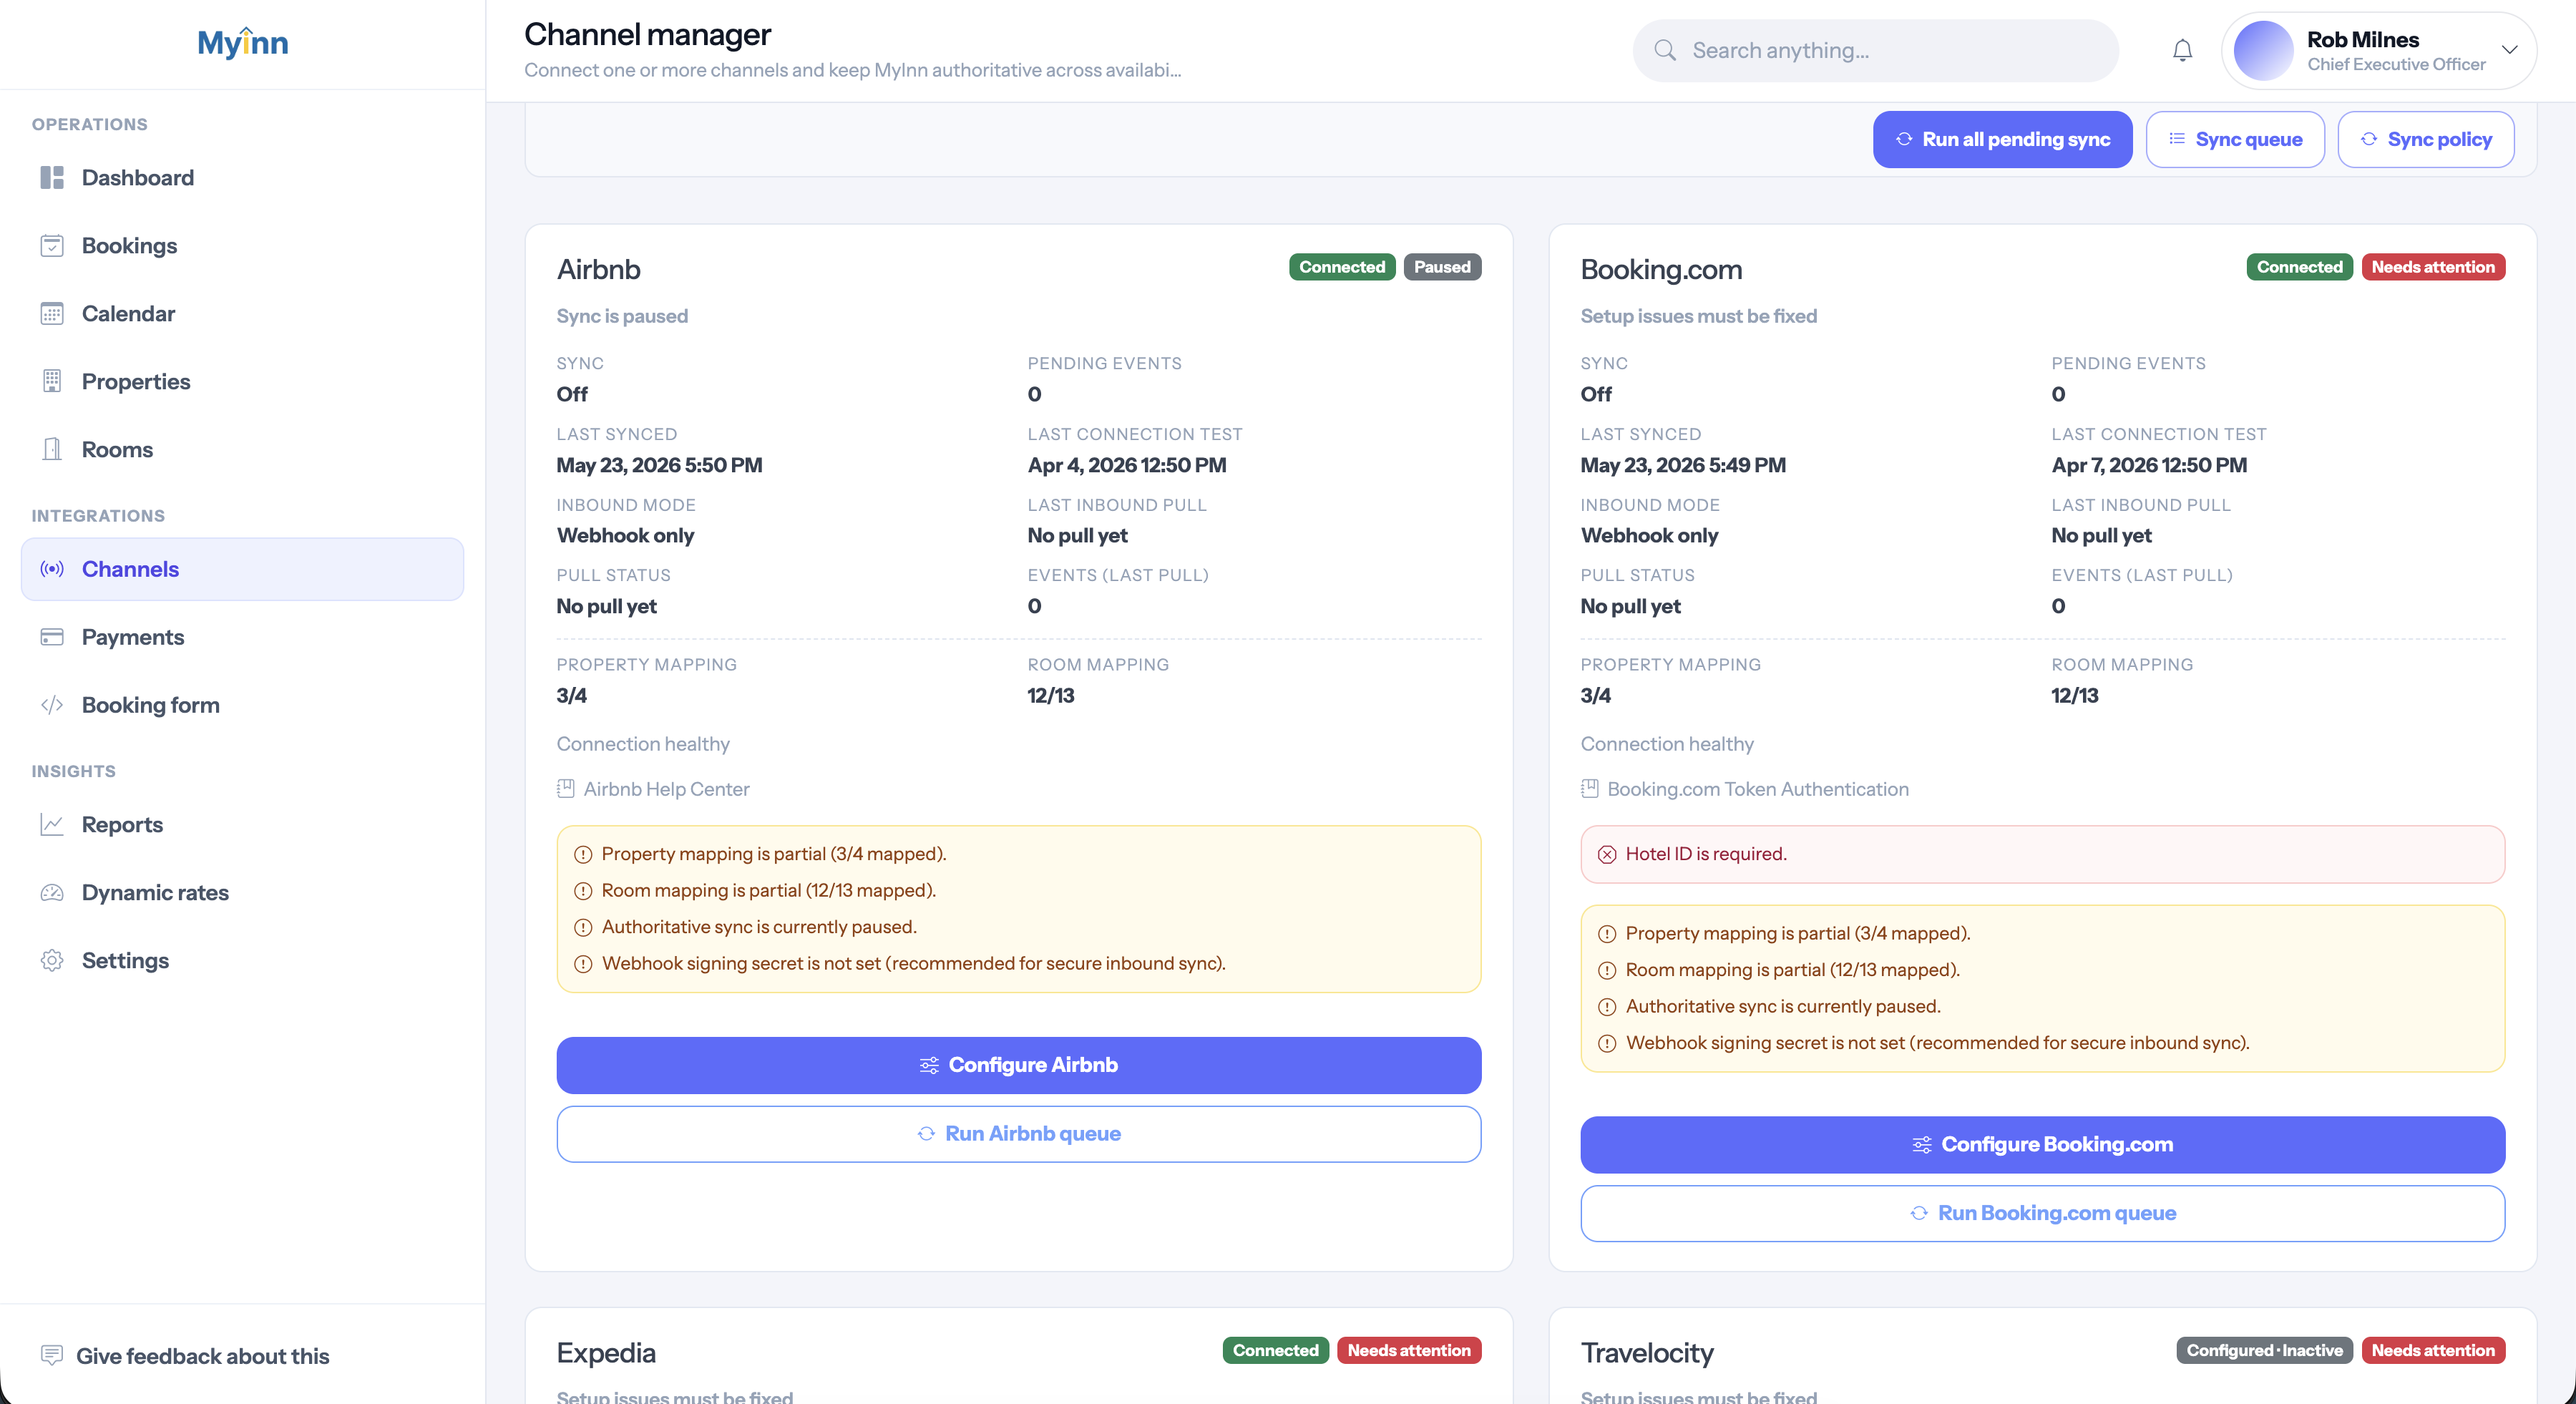This screenshot has height=1404, width=2576.
Task: Click the Rooms door icon
Action: [52, 450]
